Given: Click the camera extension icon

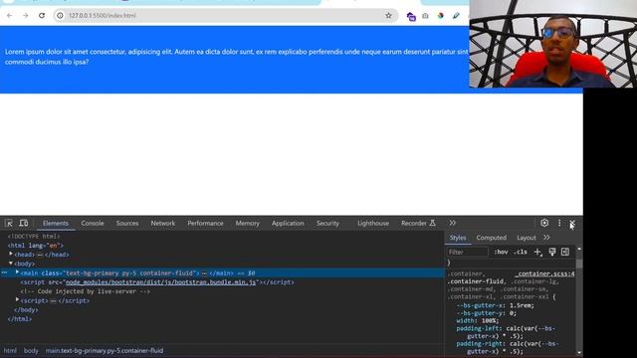Looking at the screenshot, I should [425, 16].
